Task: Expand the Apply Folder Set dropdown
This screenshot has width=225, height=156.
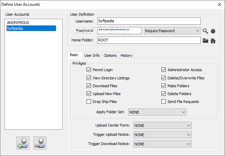Action: tap(157, 112)
